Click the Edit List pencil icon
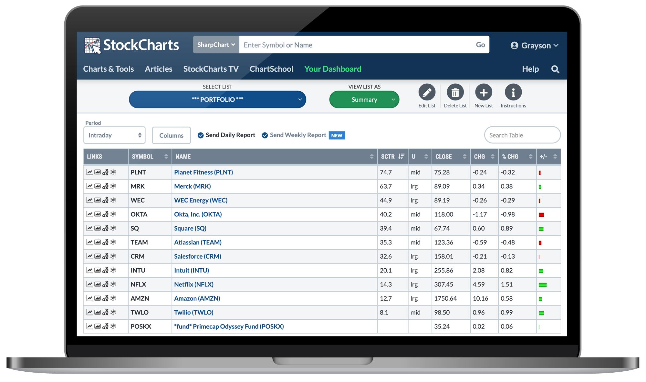 click(x=427, y=92)
